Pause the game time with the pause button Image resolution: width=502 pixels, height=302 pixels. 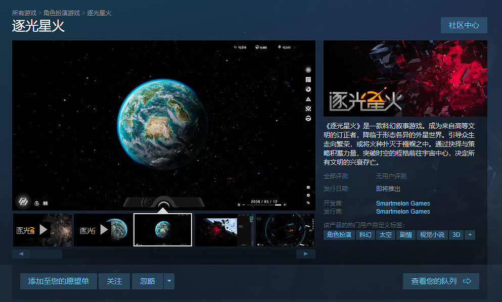(x=239, y=205)
